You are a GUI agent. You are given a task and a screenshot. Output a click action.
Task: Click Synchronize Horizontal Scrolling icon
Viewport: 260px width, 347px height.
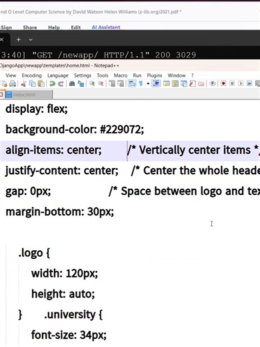(121, 83)
